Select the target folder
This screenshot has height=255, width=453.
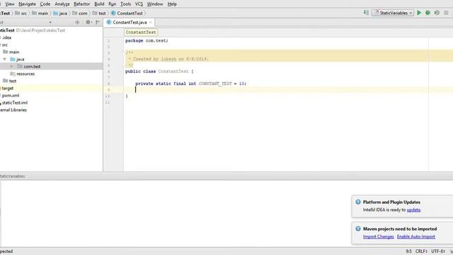coord(7,88)
